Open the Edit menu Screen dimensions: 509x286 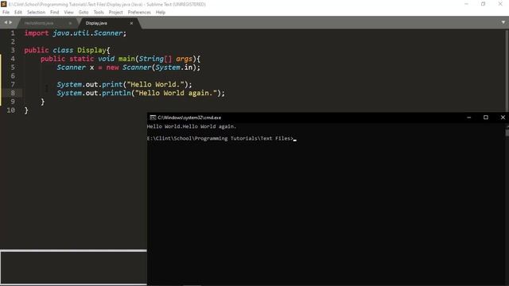click(x=18, y=13)
